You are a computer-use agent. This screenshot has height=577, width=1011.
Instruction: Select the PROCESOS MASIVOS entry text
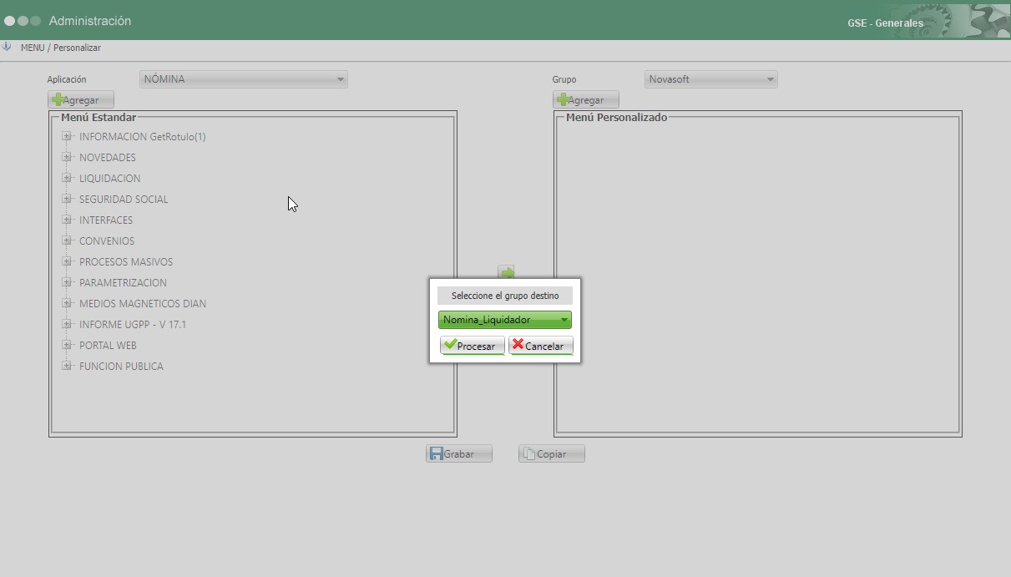pos(126,261)
